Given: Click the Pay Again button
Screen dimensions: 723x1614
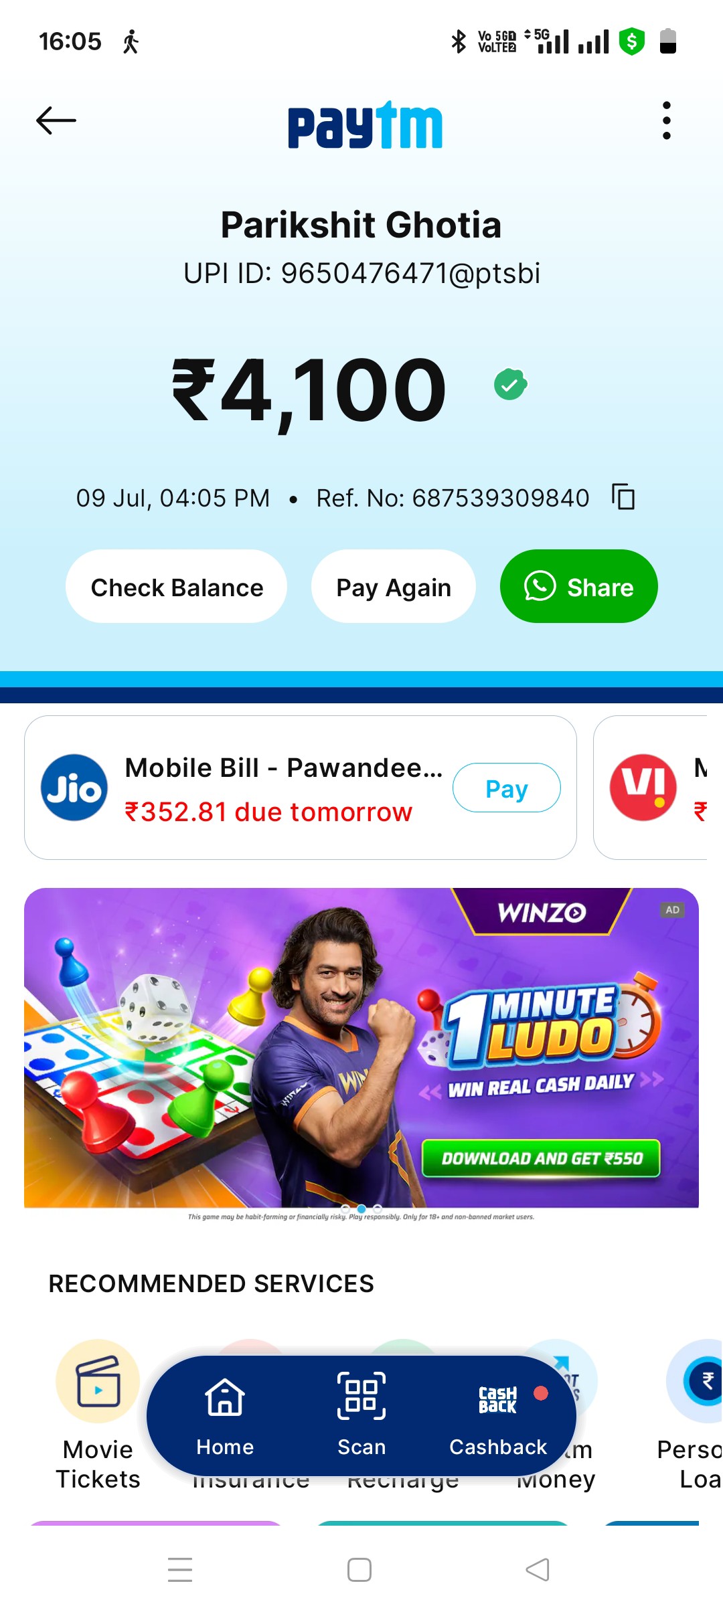Looking at the screenshot, I should tap(394, 587).
